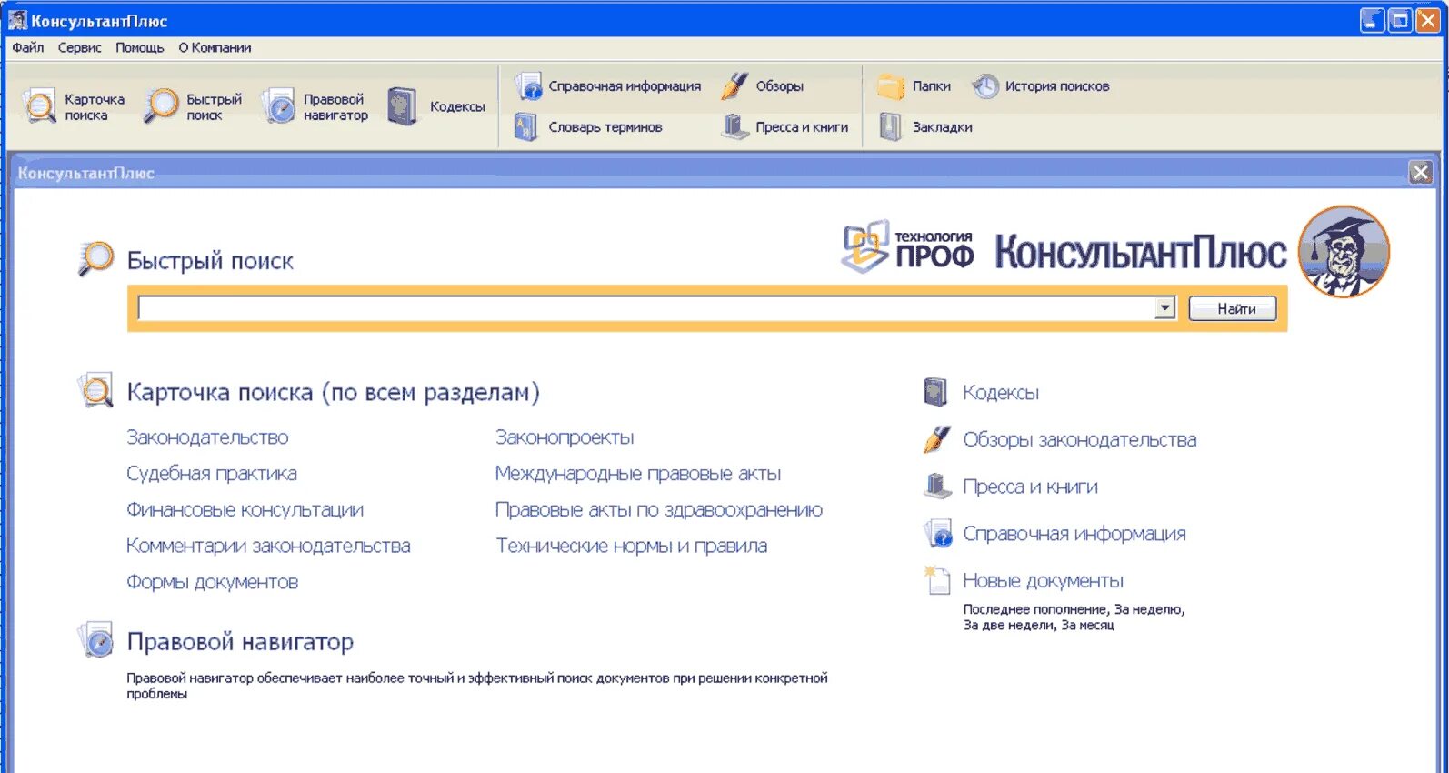Open Справочная информация link in right column
The image size is (1449, 773).
[x=1074, y=534]
